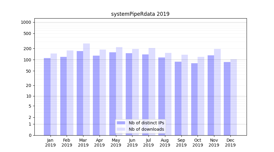Image resolution: width=274 pixels, height=152 pixels.
Task: Click the July 2019 distinct IPs bar
Action: (146, 95)
